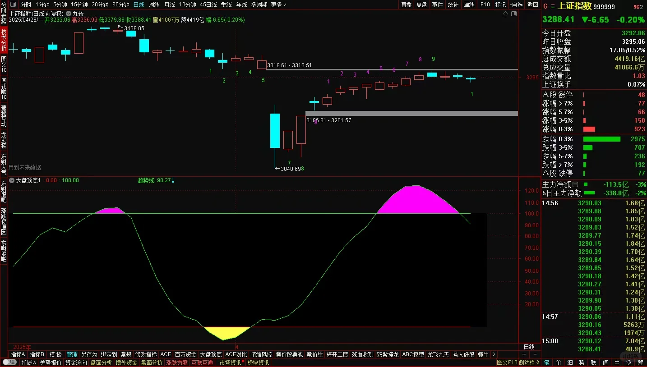The image size is (647, 367).
Task: Select the 月线 monthly chart tab
Action: pos(170,5)
